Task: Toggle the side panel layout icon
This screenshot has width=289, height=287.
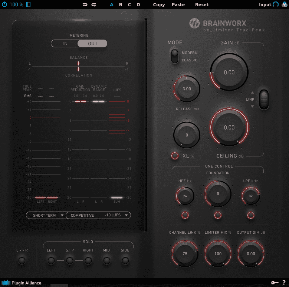Action: pos(28,4)
